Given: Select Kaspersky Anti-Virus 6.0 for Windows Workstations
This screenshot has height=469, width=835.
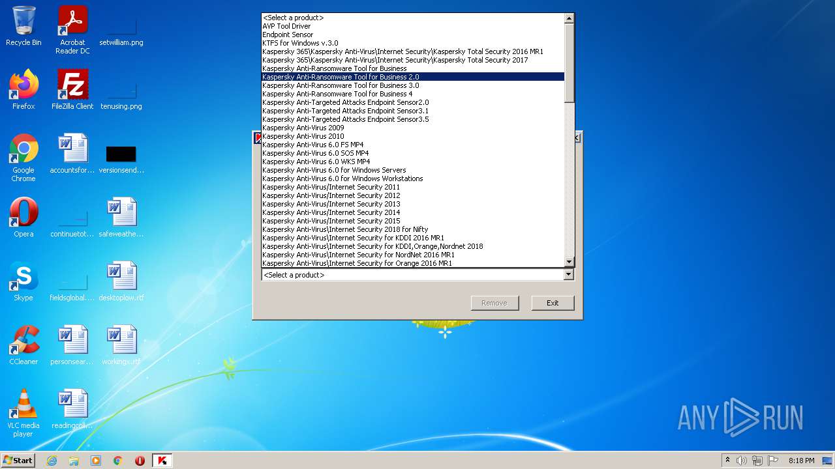Looking at the screenshot, I should (x=413, y=178).
